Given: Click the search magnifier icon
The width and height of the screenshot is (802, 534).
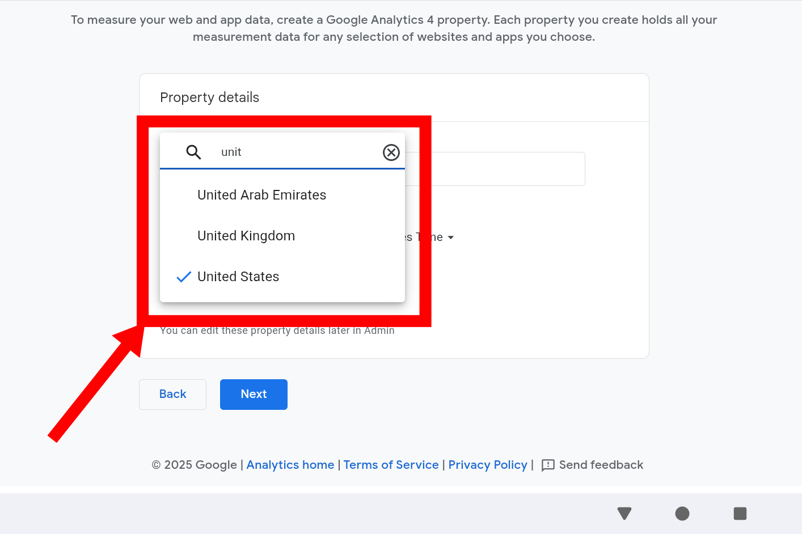Looking at the screenshot, I should (193, 152).
